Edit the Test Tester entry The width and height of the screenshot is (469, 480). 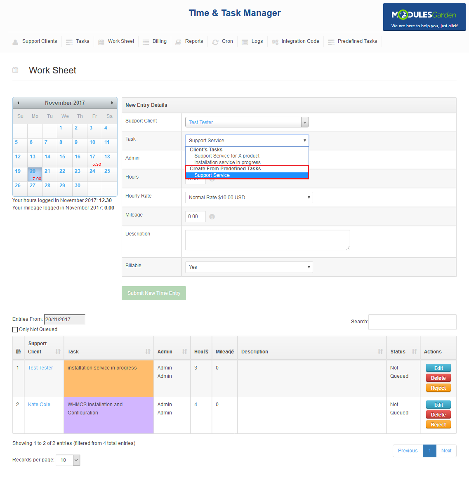tap(438, 368)
